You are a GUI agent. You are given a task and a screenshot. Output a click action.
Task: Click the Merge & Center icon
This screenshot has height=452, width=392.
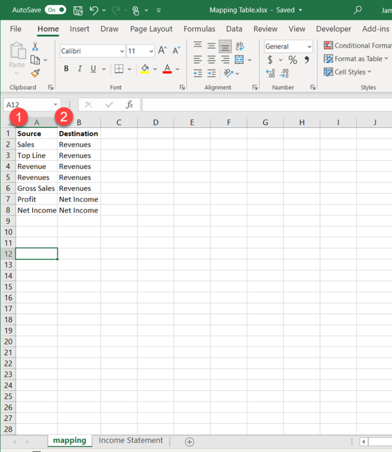(x=239, y=60)
